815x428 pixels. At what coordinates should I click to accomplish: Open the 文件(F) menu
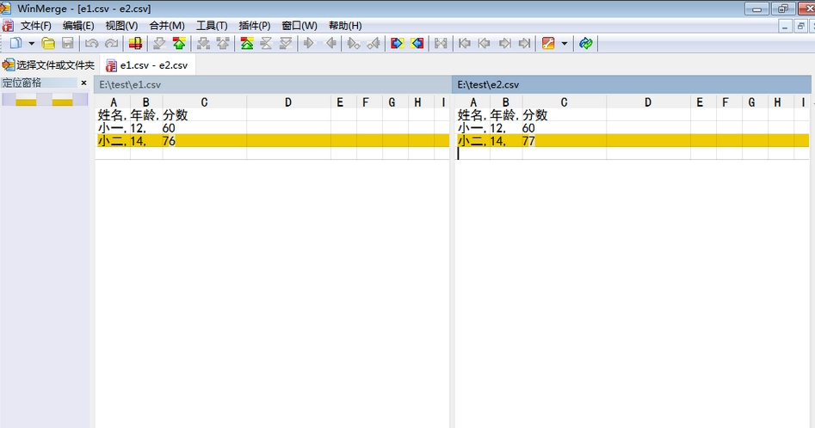[x=35, y=26]
